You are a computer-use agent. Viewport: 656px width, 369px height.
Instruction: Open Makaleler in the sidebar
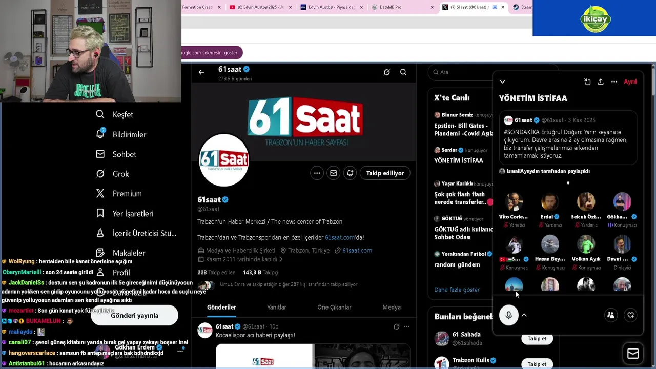pyautogui.click(x=121, y=253)
